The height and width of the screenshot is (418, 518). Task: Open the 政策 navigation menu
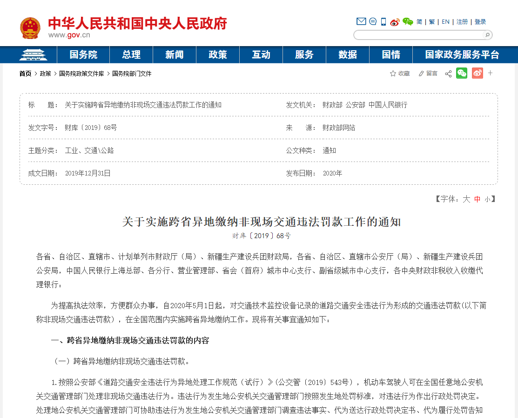pyautogui.click(x=217, y=54)
